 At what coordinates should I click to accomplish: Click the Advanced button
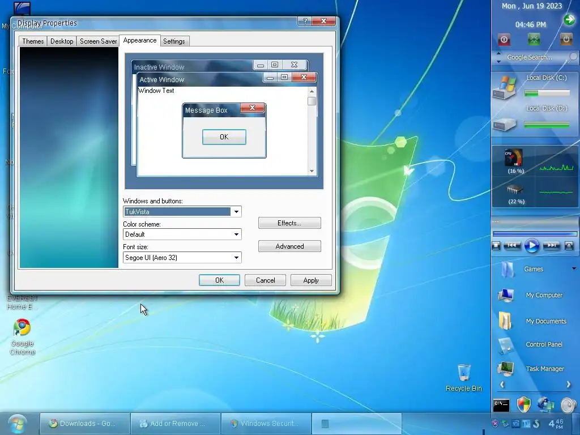click(x=289, y=246)
